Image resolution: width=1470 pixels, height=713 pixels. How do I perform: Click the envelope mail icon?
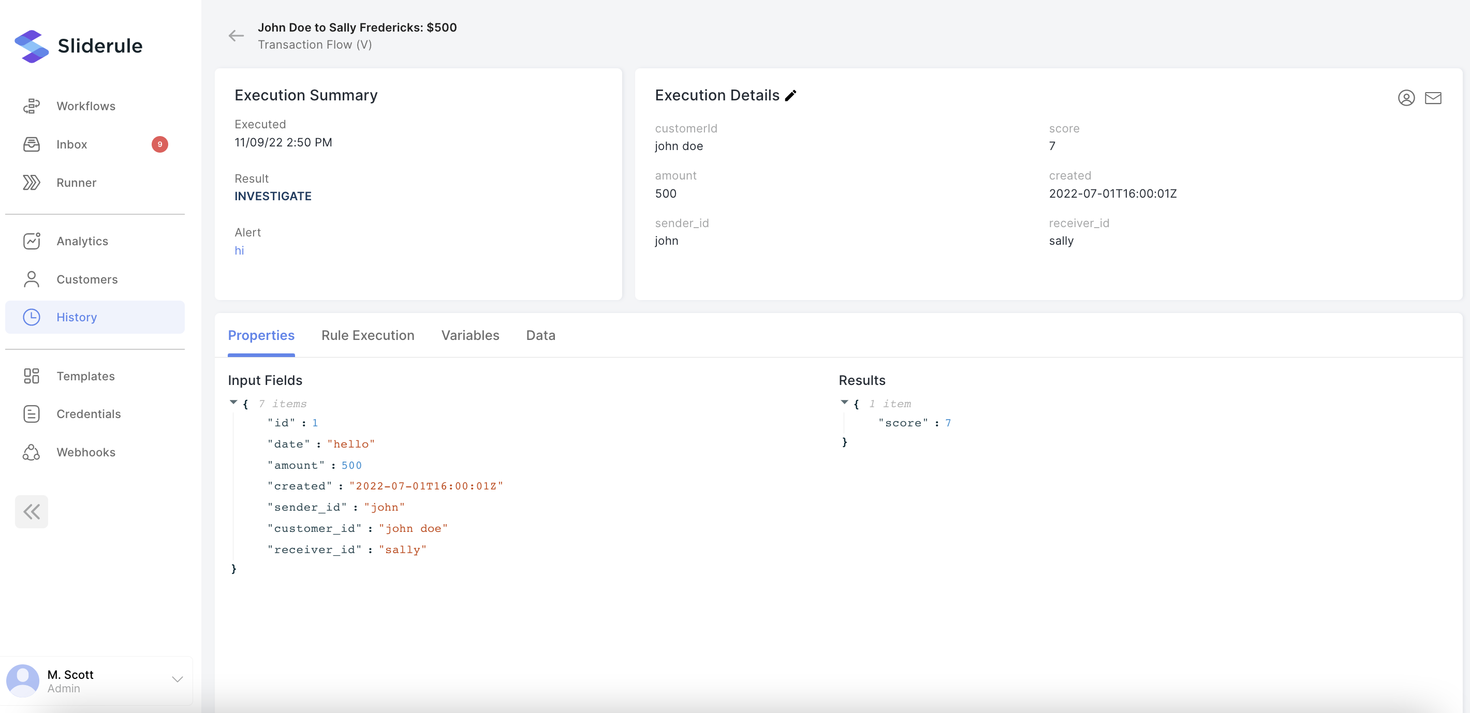click(1432, 98)
